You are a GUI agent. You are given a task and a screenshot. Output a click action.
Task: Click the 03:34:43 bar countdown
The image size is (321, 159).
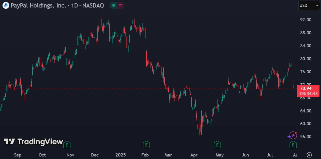pos(309,94)
